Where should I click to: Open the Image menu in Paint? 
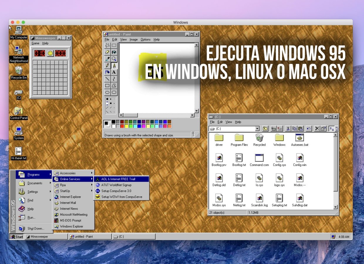(134, 40)
